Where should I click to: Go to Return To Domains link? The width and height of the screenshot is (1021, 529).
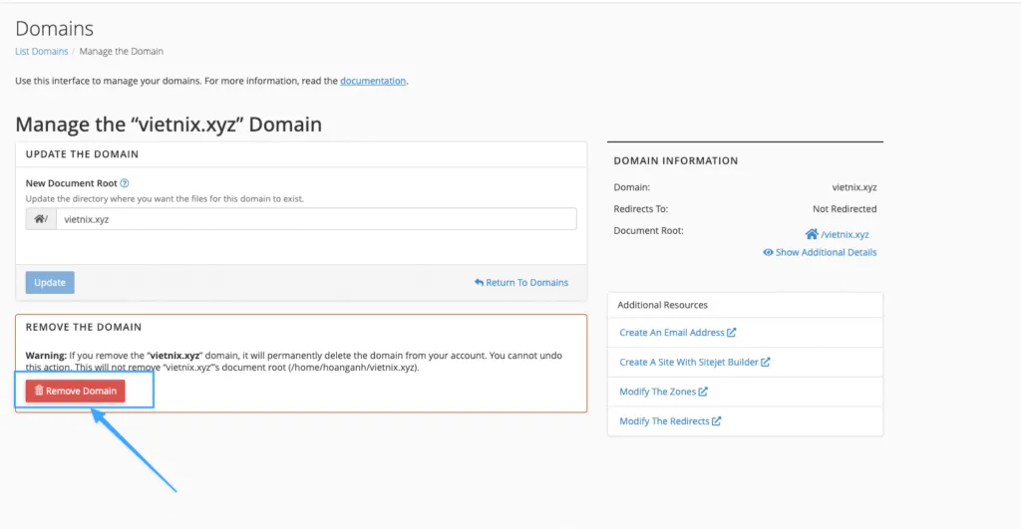pos(521,282)
